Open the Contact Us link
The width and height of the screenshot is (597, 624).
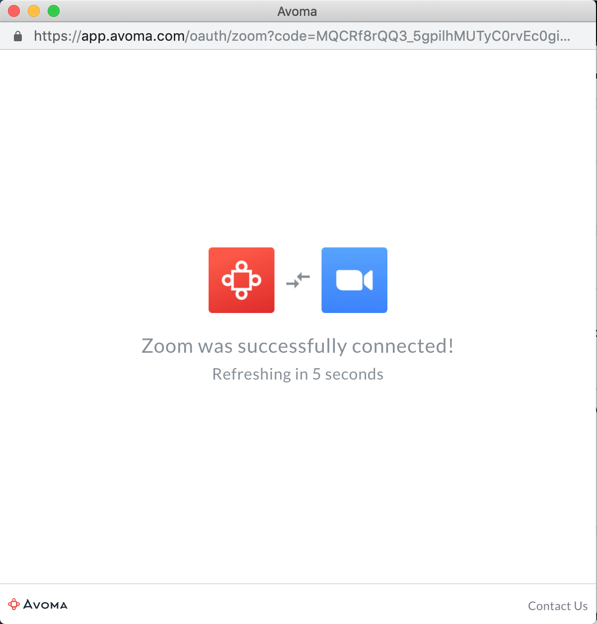(x=558, y=606)
